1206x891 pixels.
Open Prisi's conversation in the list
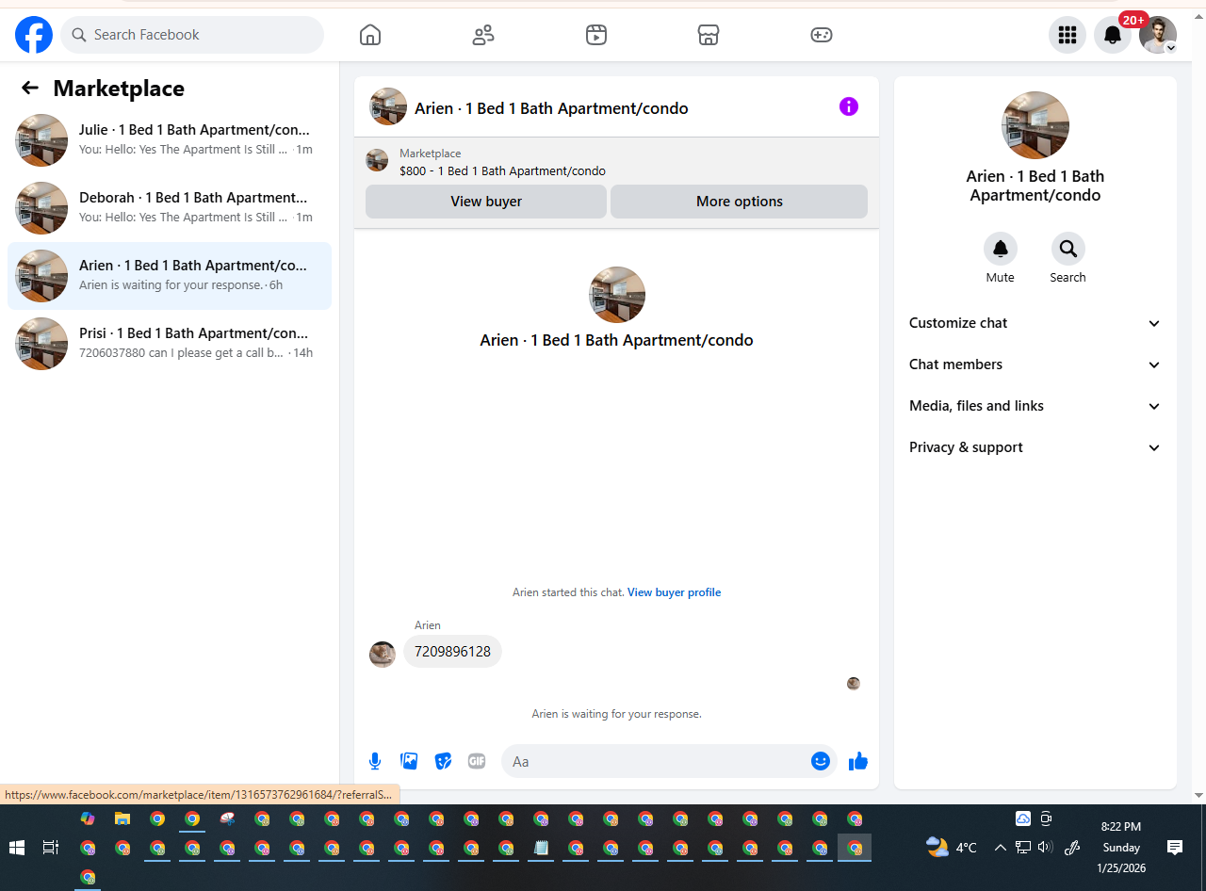[170, 344]
